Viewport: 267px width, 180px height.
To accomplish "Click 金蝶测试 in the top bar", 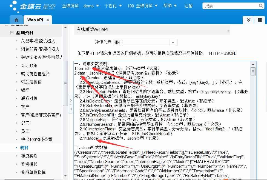I will [70, 5].
